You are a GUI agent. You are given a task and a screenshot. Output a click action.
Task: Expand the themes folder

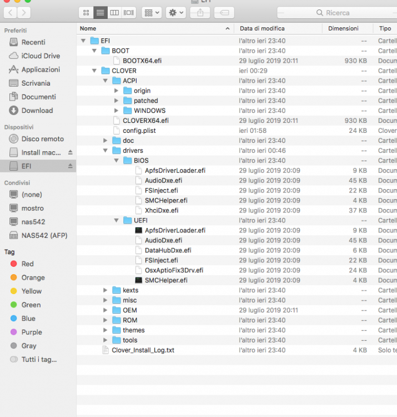tap(105, 330)
